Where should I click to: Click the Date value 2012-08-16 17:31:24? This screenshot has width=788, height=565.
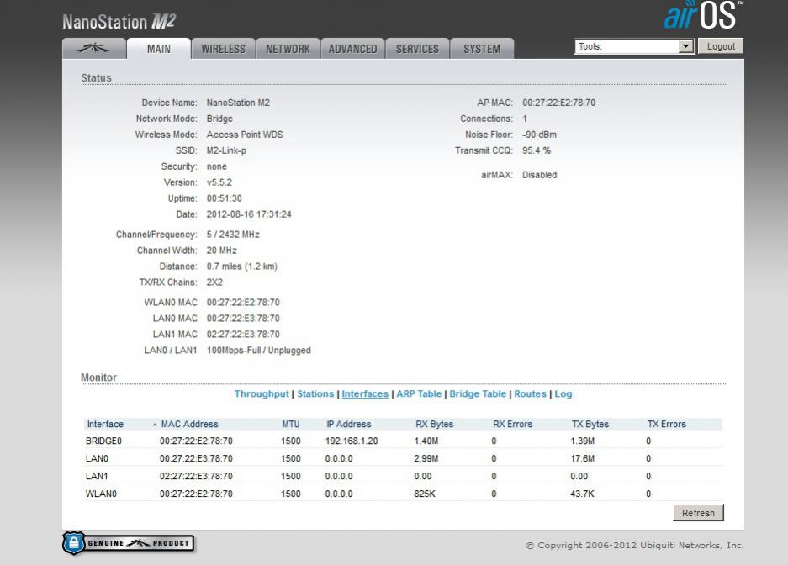pos(249,214)
